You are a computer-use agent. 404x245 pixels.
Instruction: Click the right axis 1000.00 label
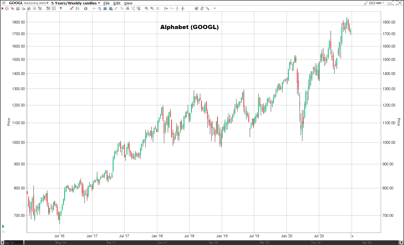[389, 142]
